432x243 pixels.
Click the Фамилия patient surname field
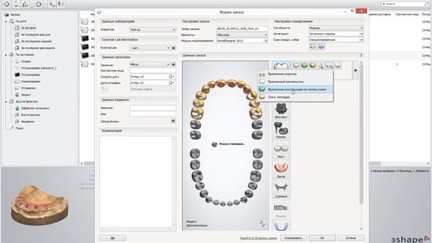point(153,108)
